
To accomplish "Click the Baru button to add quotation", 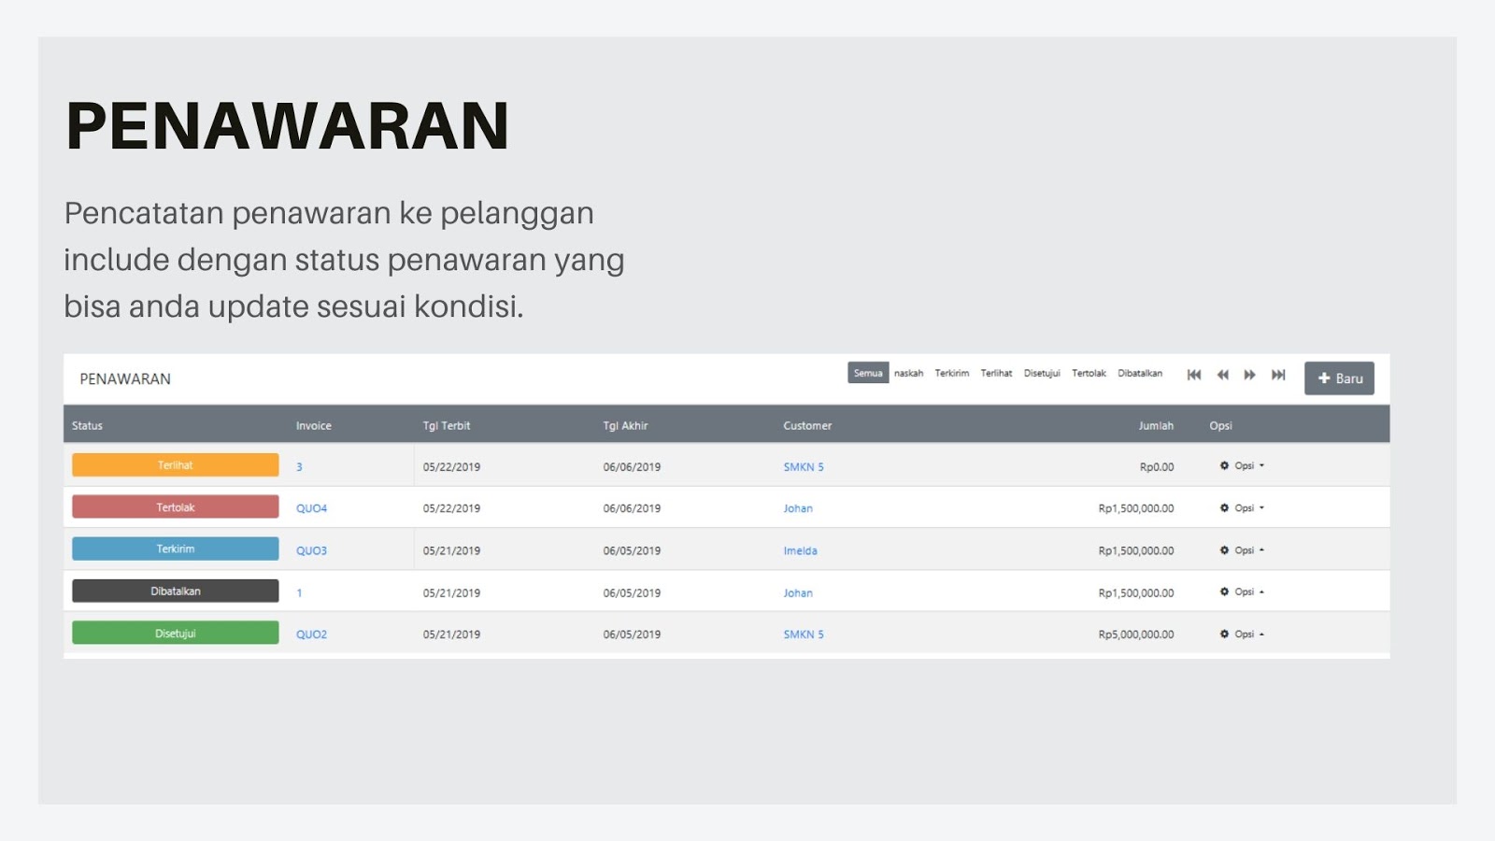I will (1339, 378).
